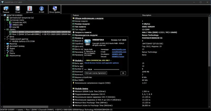
Task: Click the О HWI info icon
Action: click(x=41, y=8)
